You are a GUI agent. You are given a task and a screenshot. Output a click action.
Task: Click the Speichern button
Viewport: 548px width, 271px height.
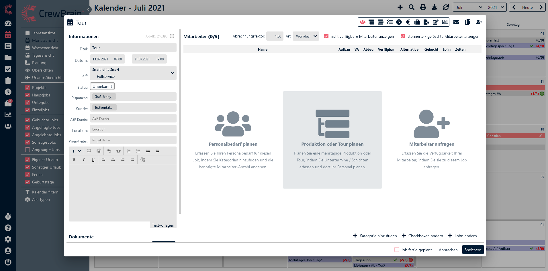(473, 250)
